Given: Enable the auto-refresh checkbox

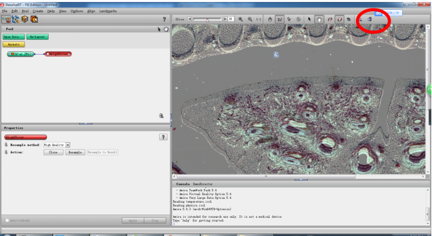Looking at the screenshot, I should point(7,220).
